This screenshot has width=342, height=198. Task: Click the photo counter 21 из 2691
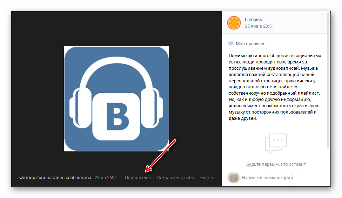106,178
